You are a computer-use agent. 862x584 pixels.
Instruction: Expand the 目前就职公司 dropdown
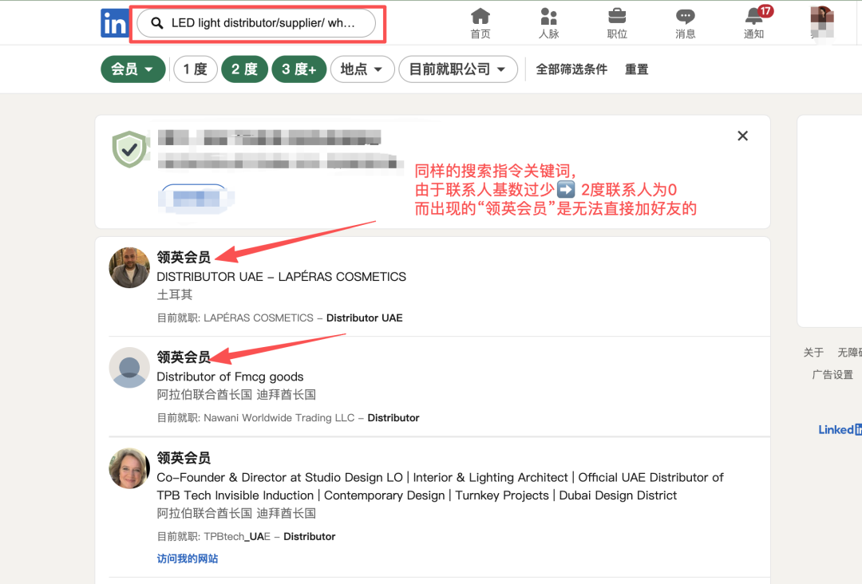pyautogui.click(x=458, y=69)
